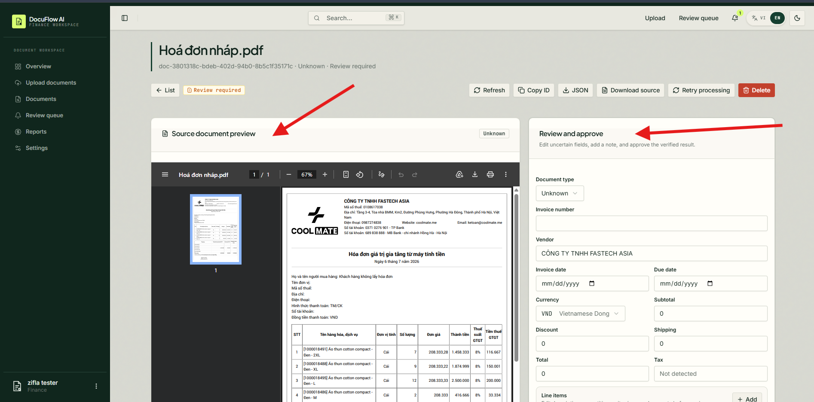
Task: Click the 'Hoá đơn nháp.pdf' page title
Action: [211, 51]
